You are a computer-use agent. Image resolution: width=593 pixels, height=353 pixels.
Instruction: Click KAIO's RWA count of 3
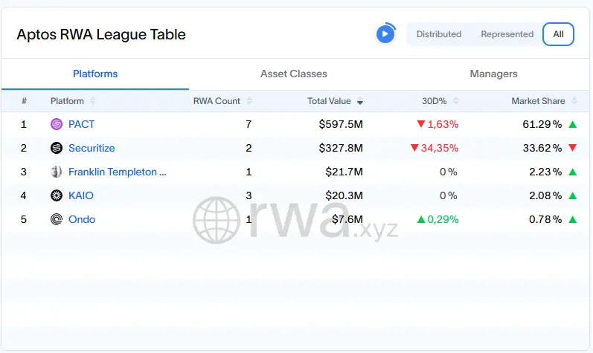[249, 195]
